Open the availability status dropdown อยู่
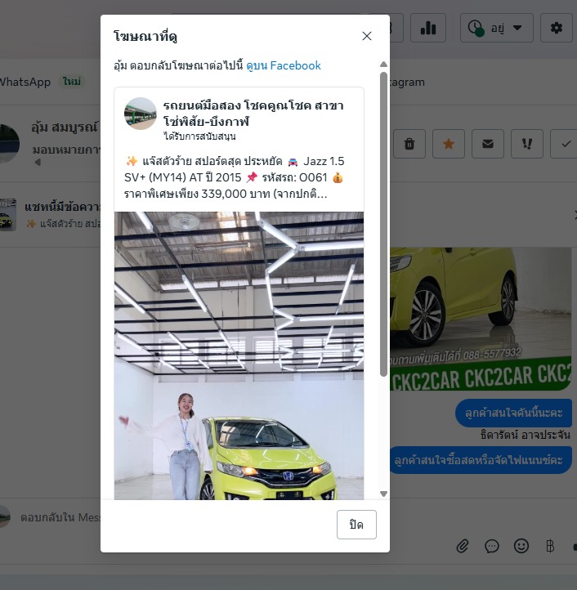577x590 pixels. coord(496,28)
